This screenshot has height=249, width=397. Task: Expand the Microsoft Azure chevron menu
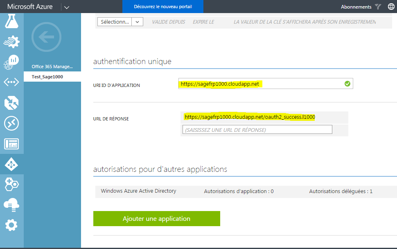67,7
